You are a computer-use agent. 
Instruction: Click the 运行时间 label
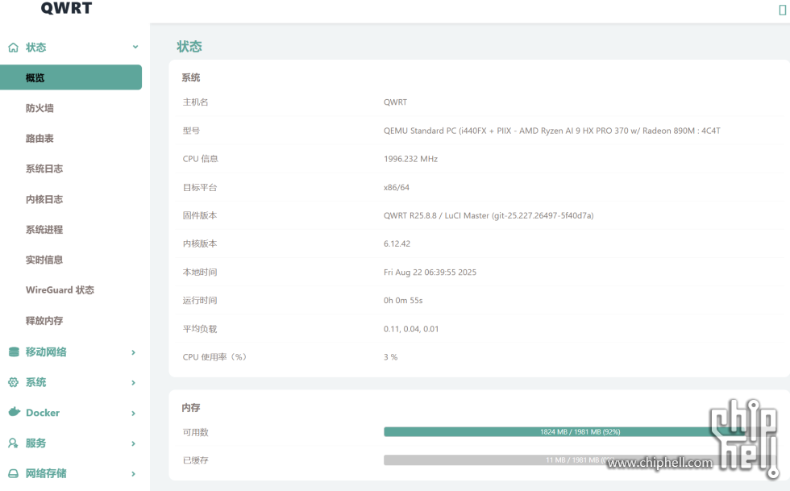200,301
